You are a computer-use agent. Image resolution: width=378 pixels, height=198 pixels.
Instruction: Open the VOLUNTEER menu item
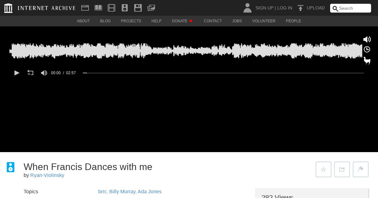264,21
